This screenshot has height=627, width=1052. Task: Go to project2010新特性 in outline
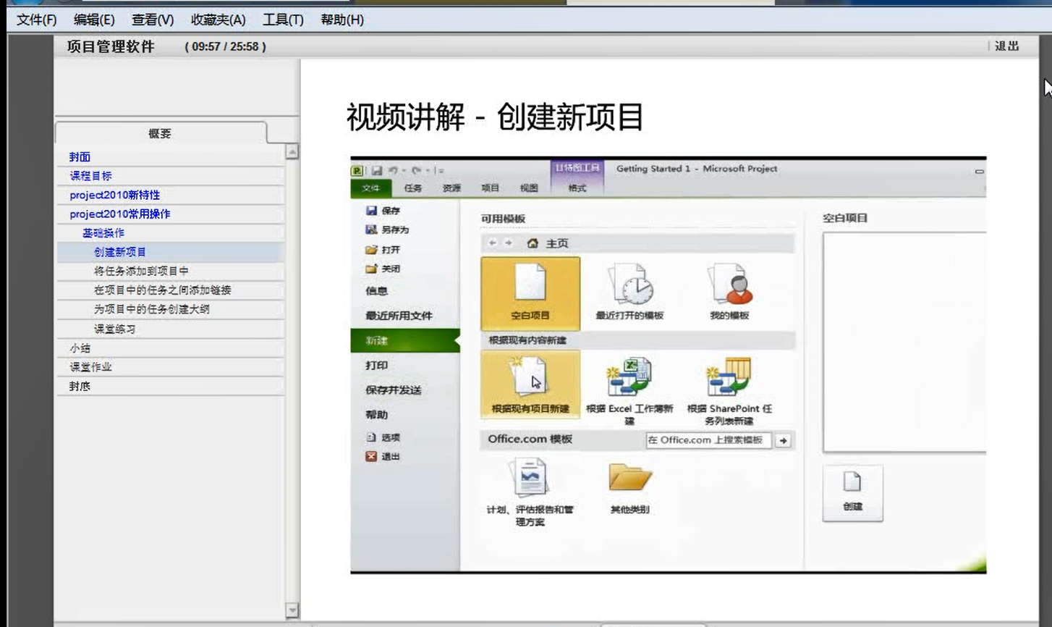point(115,195)
